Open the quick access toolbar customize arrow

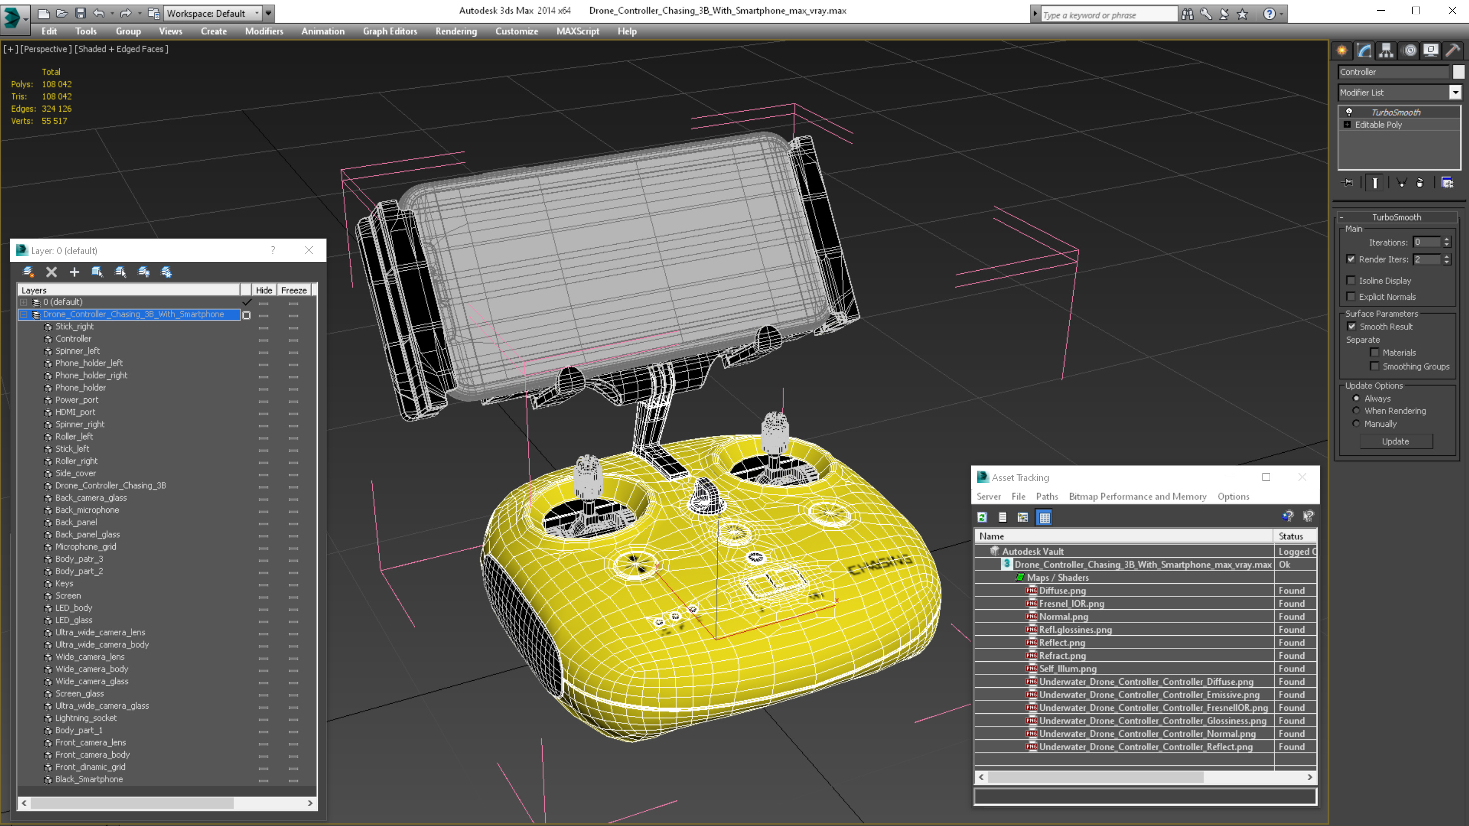269,13
